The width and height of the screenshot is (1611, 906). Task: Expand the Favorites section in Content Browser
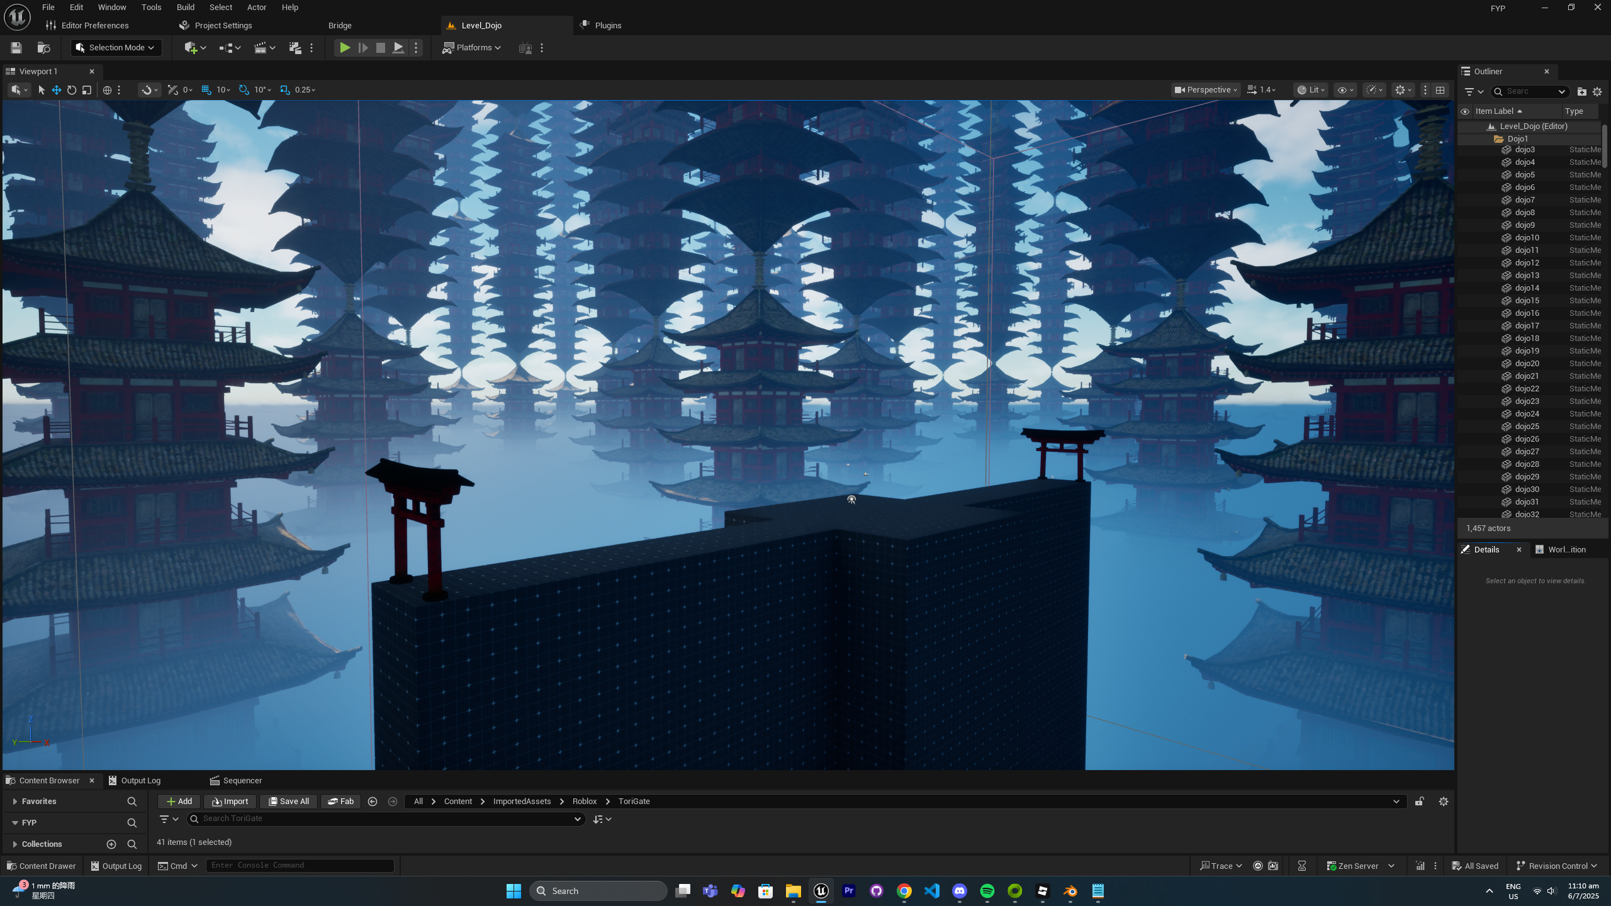(15, 801)
